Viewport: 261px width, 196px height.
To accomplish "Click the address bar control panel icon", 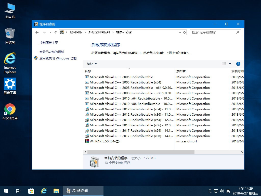I will coord(62,32).
